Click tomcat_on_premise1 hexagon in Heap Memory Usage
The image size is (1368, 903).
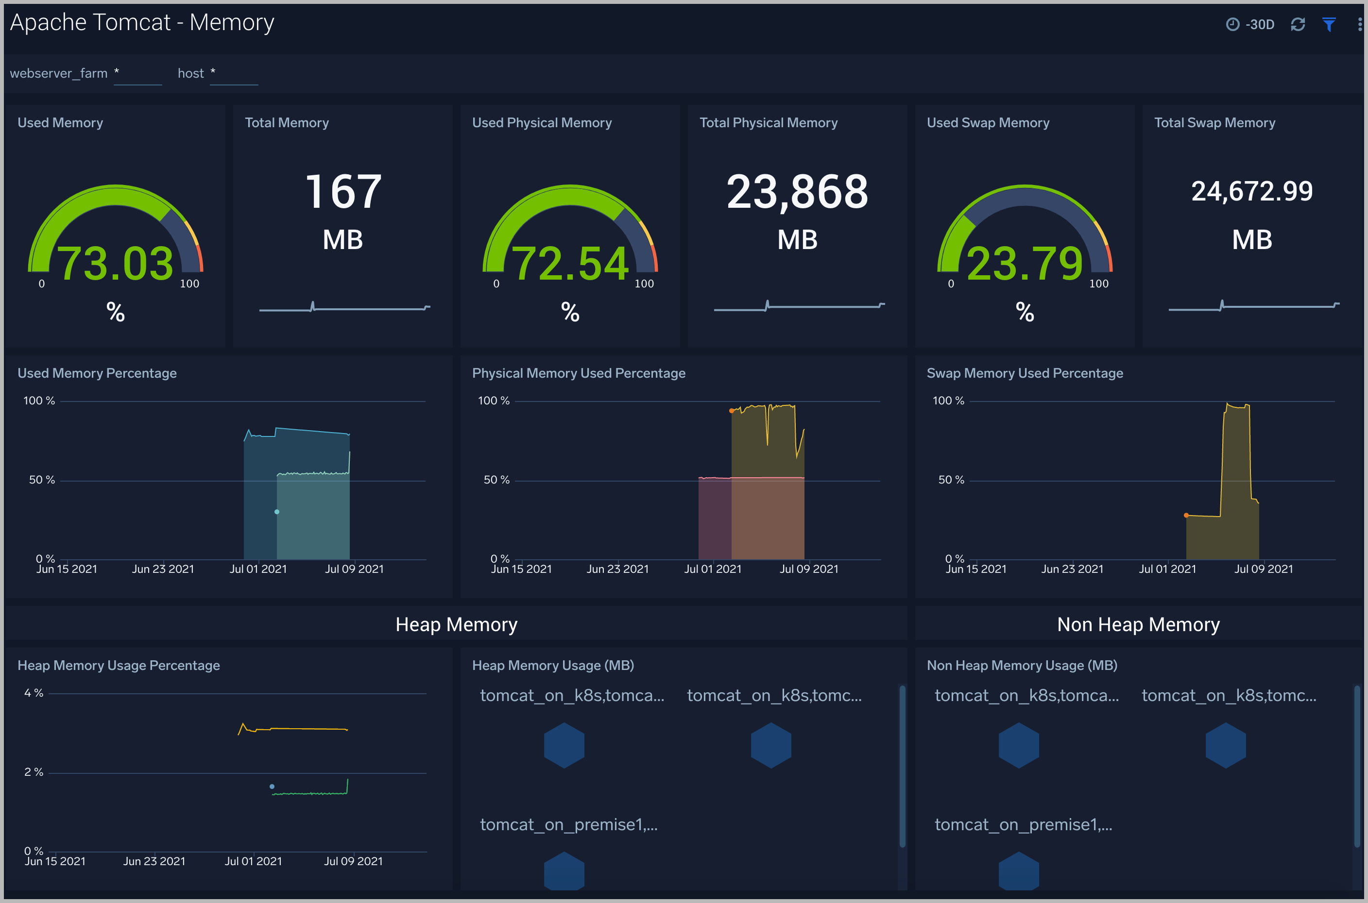point(564,872)
